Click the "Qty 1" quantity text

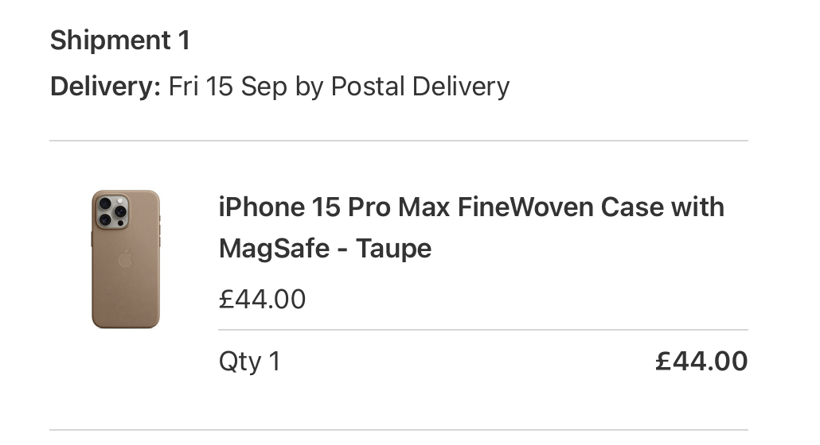[x=249, y=362]
